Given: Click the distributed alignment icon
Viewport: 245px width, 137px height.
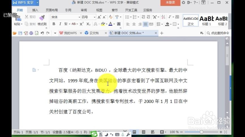Looking at the screenshot, I should click(x=151, y=24).
